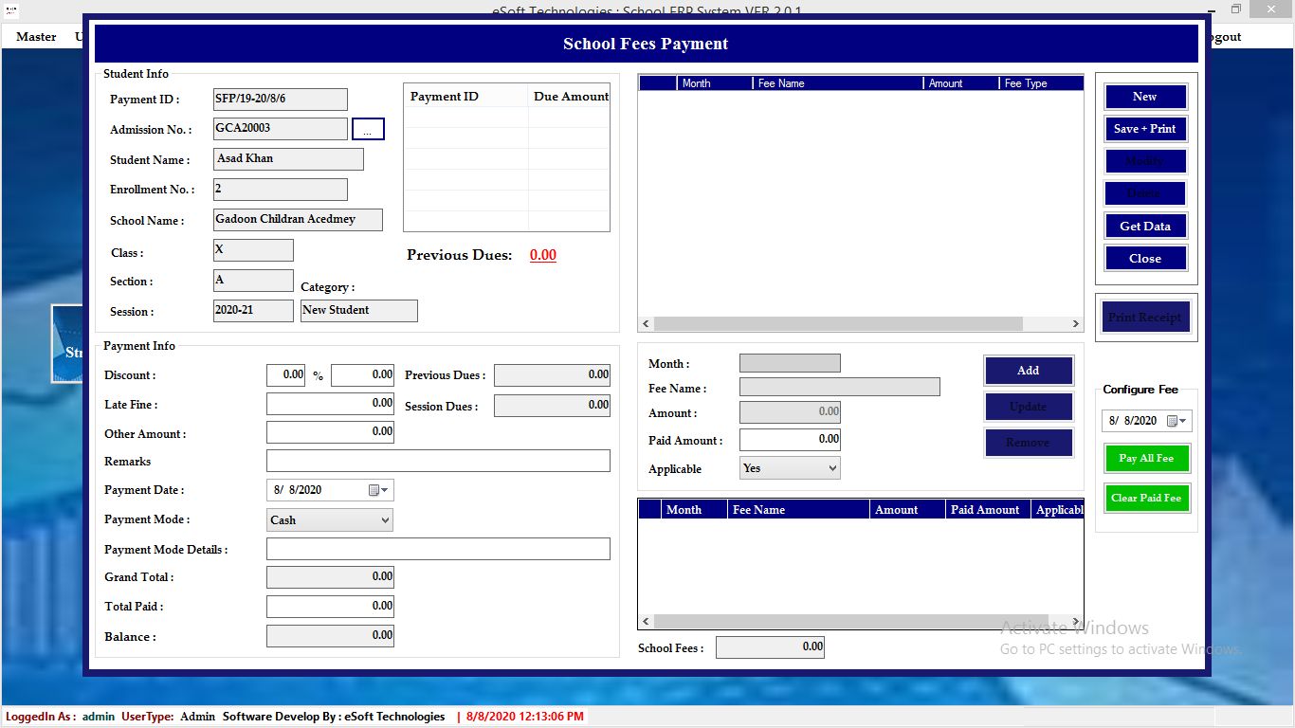Expand the Payment Mode combo box
The width and height of the screenshot is (1295, 728).
pos(385,519)
